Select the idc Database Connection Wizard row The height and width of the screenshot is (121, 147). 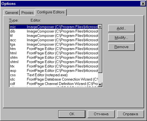tap(54, 79)
